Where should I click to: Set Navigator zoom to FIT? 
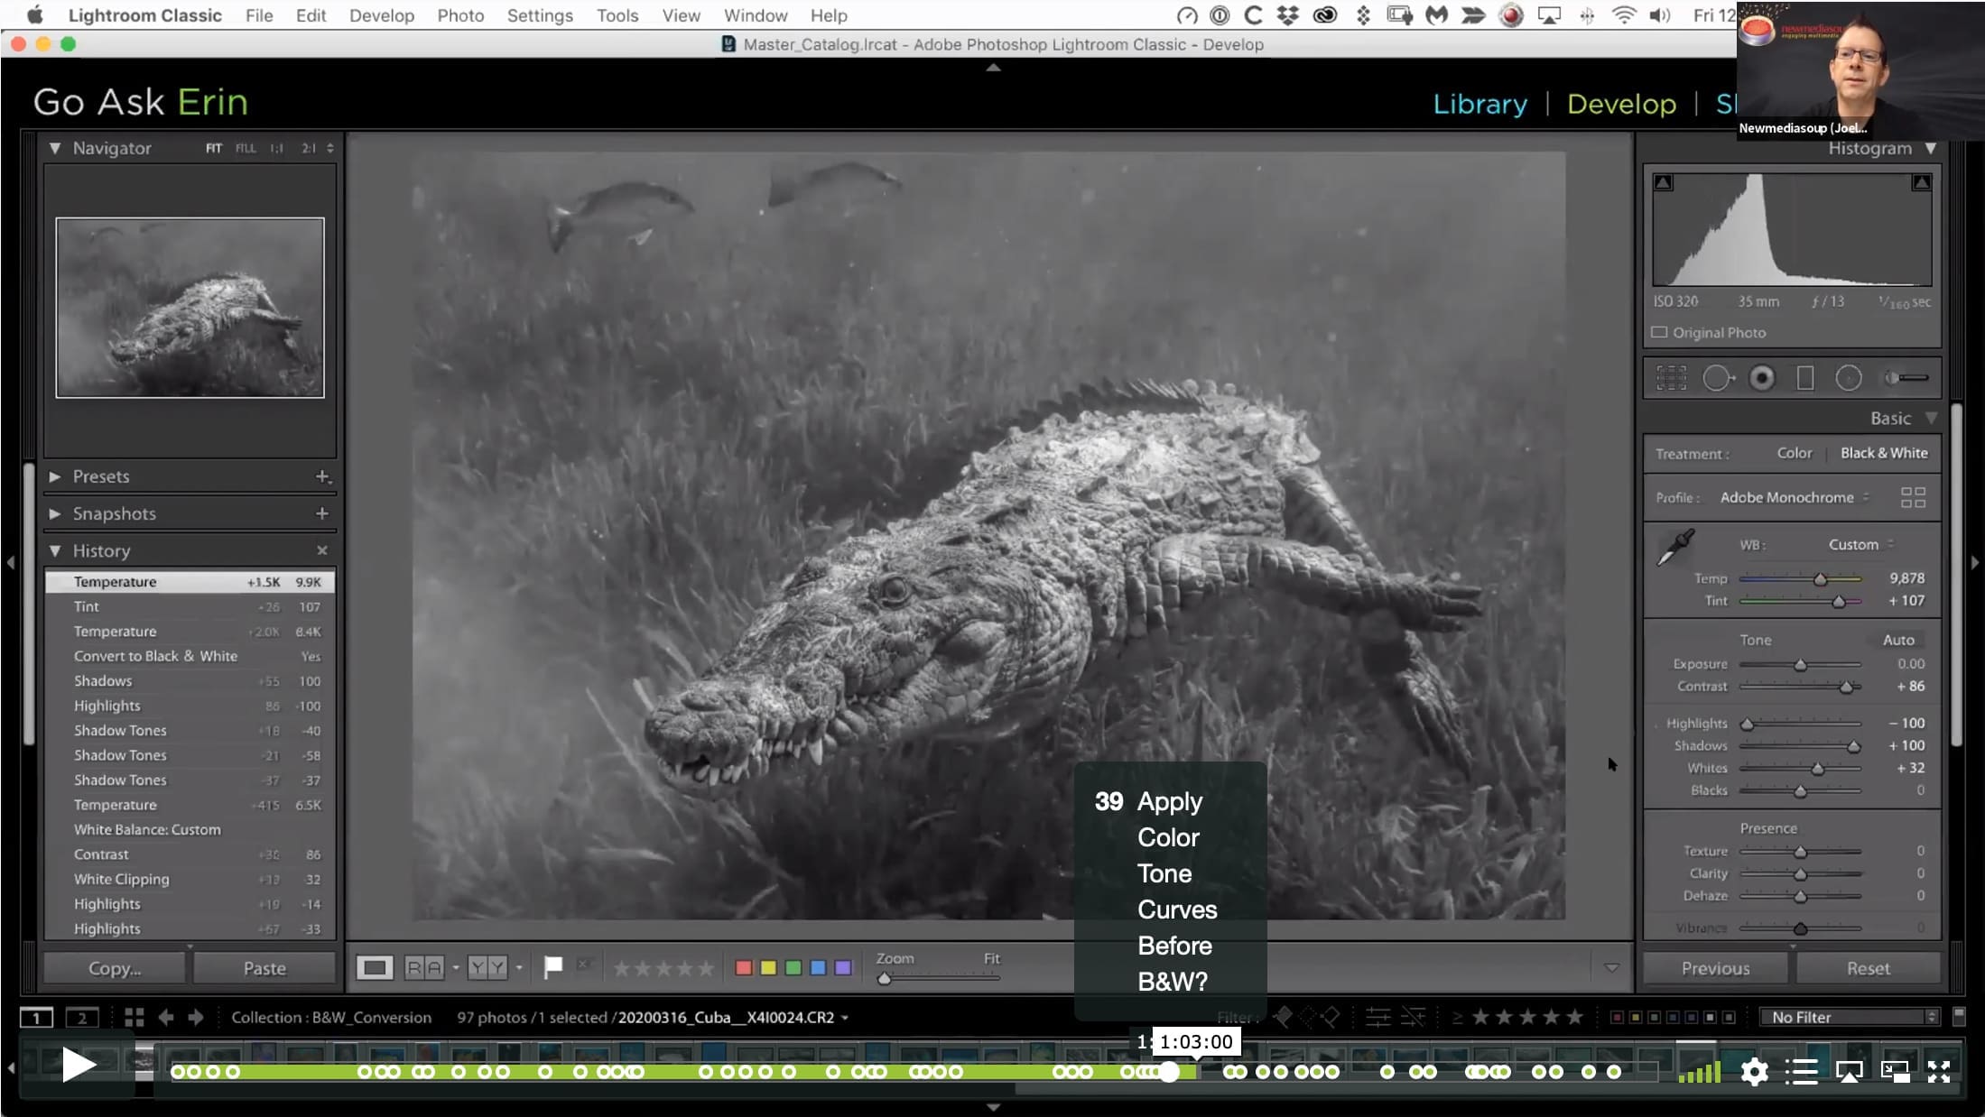tap(213, 148)
